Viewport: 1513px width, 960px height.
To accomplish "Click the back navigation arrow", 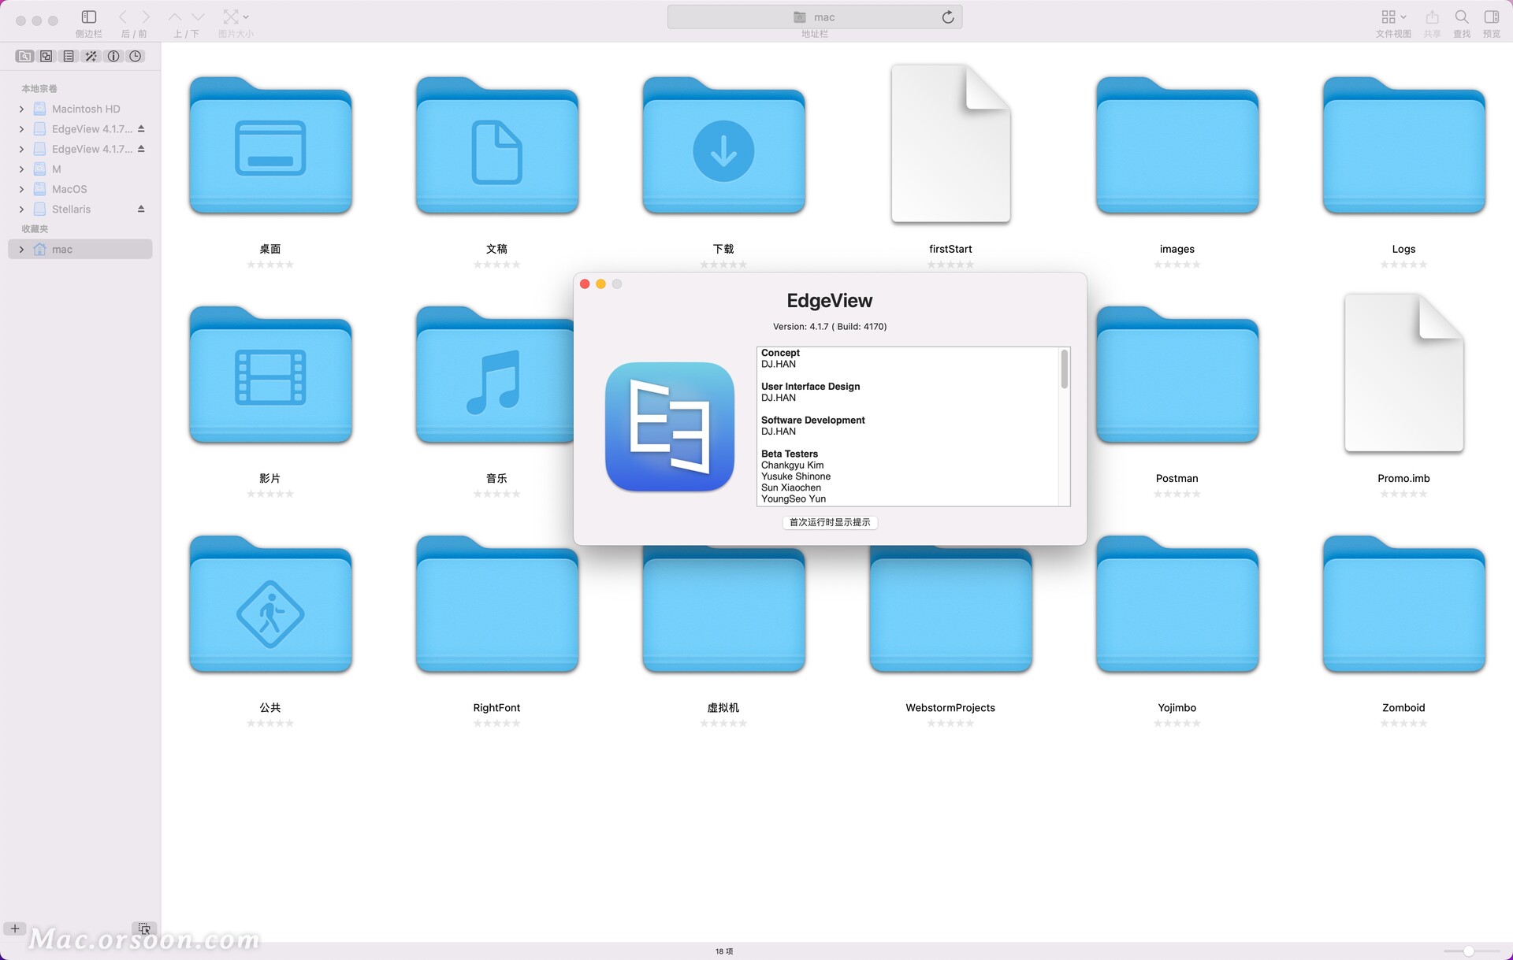I will coord(122,17).
